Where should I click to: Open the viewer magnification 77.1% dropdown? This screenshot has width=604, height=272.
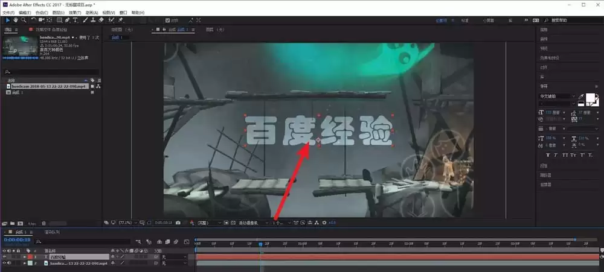pos(127,223)
